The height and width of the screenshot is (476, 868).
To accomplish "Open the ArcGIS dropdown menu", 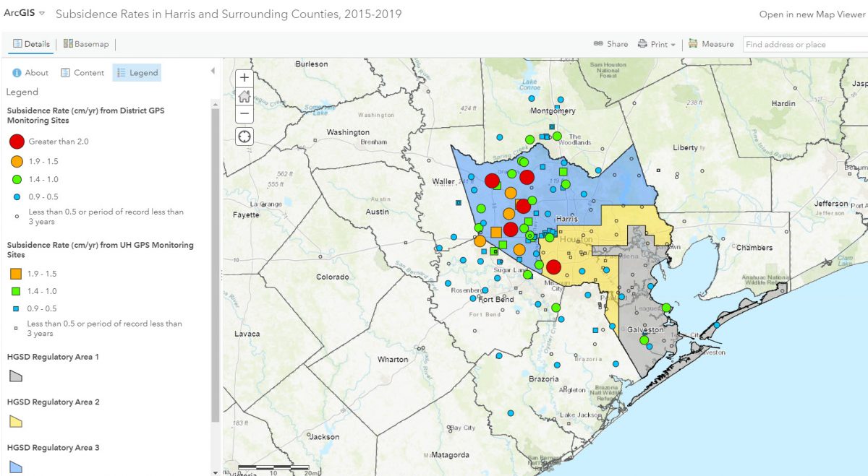I will pos(26,12).
